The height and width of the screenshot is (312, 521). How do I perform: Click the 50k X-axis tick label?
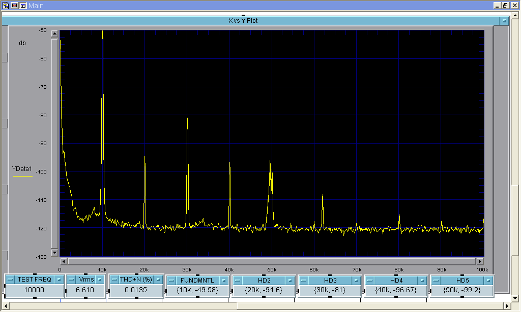coord(272,270)
